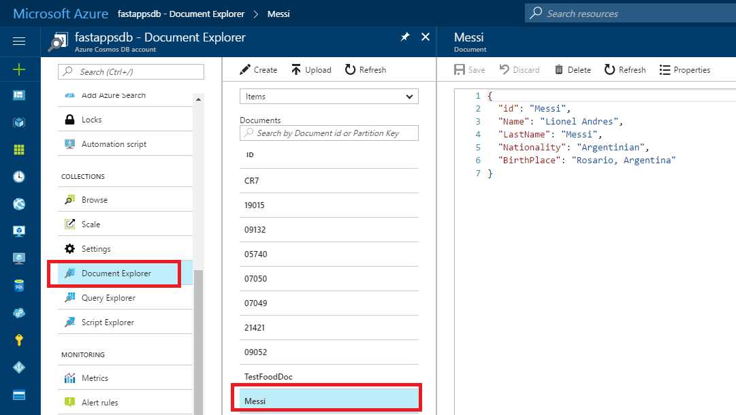736x415 pixels.
Task: Open All resources green grid icon
Action: pos(19,150)
